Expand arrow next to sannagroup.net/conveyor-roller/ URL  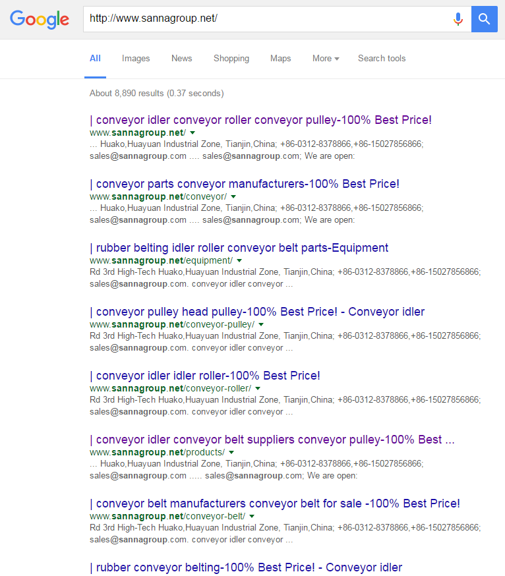tap(258, 388)
